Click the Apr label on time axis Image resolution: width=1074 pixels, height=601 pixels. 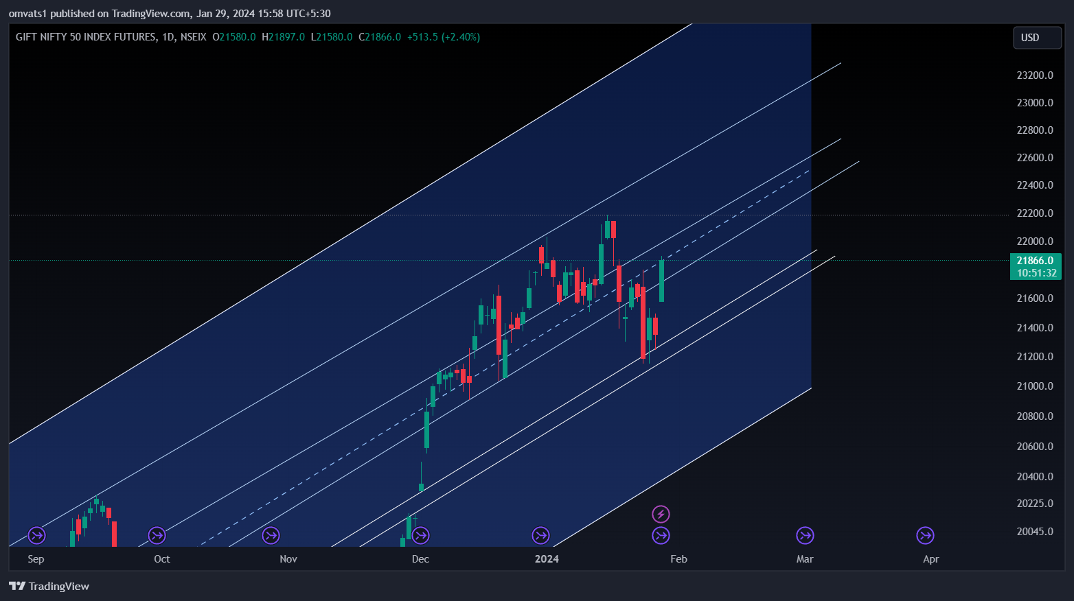(x=930, y=559)
